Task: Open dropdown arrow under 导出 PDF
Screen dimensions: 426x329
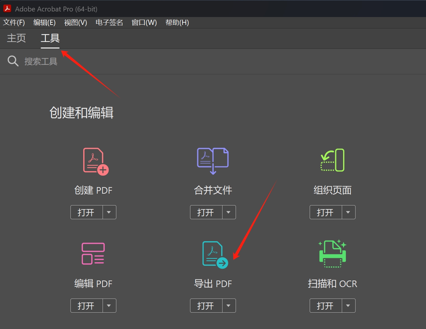Action: (x=229, y=306)
